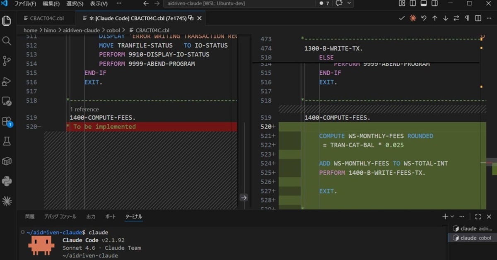Go to next change with down arrow
The width and height of the screenshot is (497, 260).
[446, 18]
